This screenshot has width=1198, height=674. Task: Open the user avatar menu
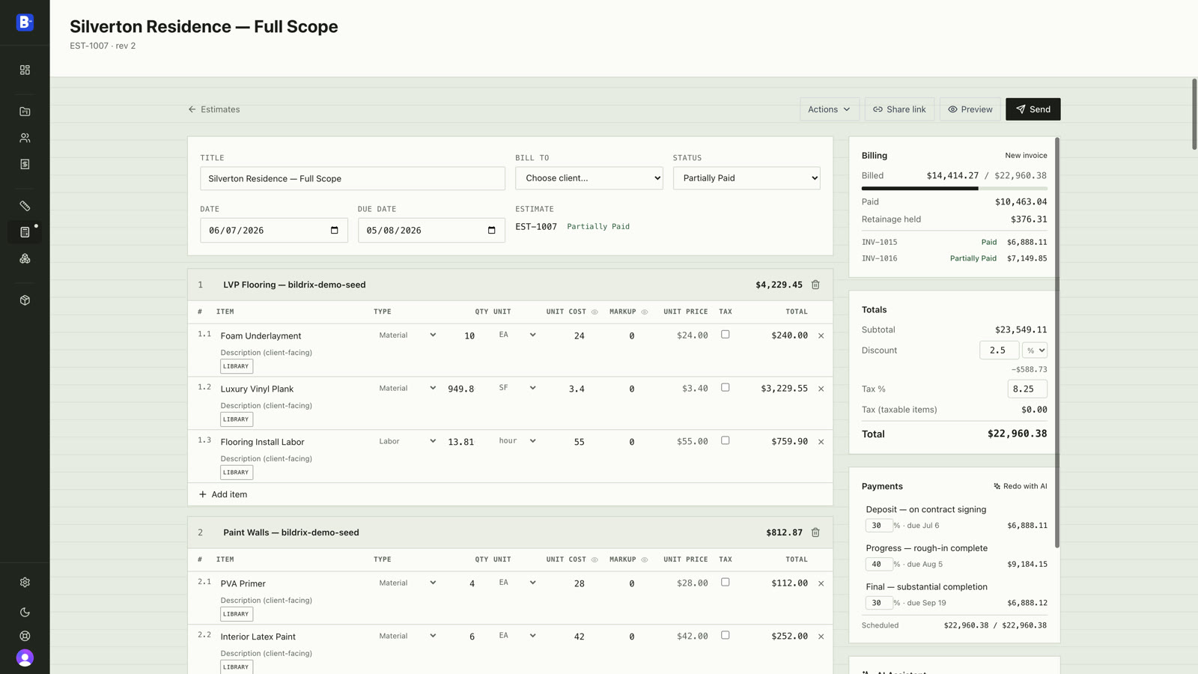pos(25,658)
